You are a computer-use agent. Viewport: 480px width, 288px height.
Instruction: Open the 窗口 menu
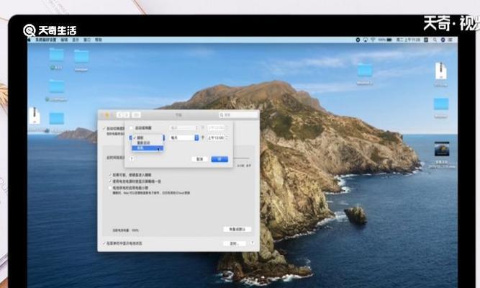87,40
